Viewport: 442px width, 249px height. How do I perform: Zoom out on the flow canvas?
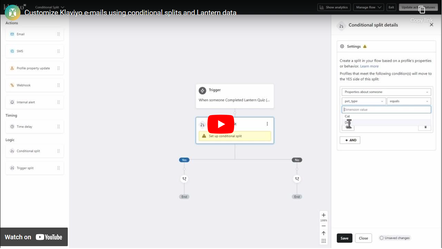pyautogui.click(x=323, y=226)
